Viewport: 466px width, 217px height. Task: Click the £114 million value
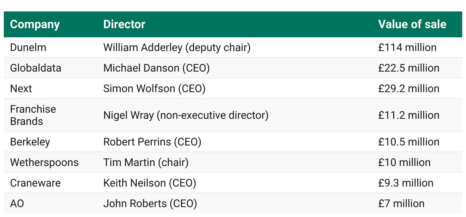pyautogui.click(x=407, y=48)
